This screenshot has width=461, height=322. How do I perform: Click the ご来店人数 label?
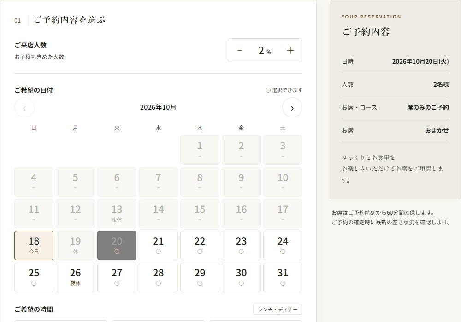coord(30,45)
